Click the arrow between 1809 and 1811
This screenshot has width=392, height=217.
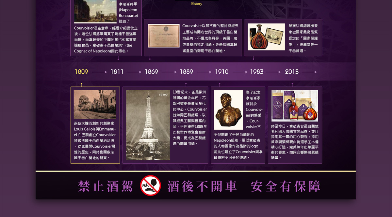[100, 72]
